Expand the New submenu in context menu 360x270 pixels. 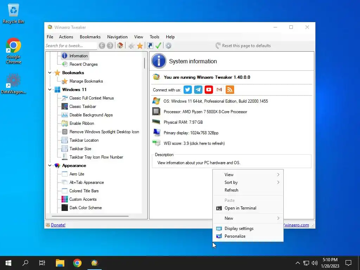click(x=248, y=218)
